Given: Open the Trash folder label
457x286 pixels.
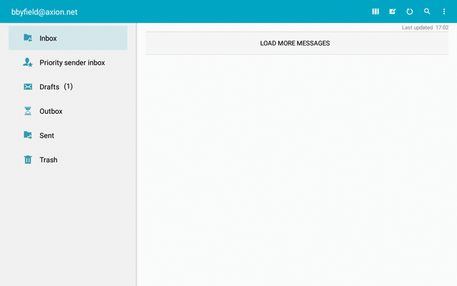Looking at the screenshot, I should click(49, 160).
